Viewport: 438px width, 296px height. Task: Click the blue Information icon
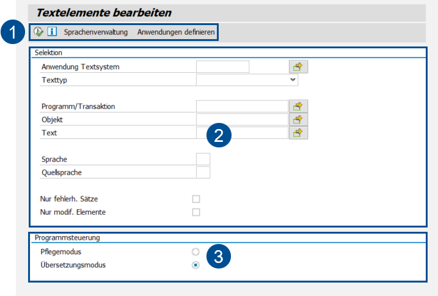coord(52,31)
